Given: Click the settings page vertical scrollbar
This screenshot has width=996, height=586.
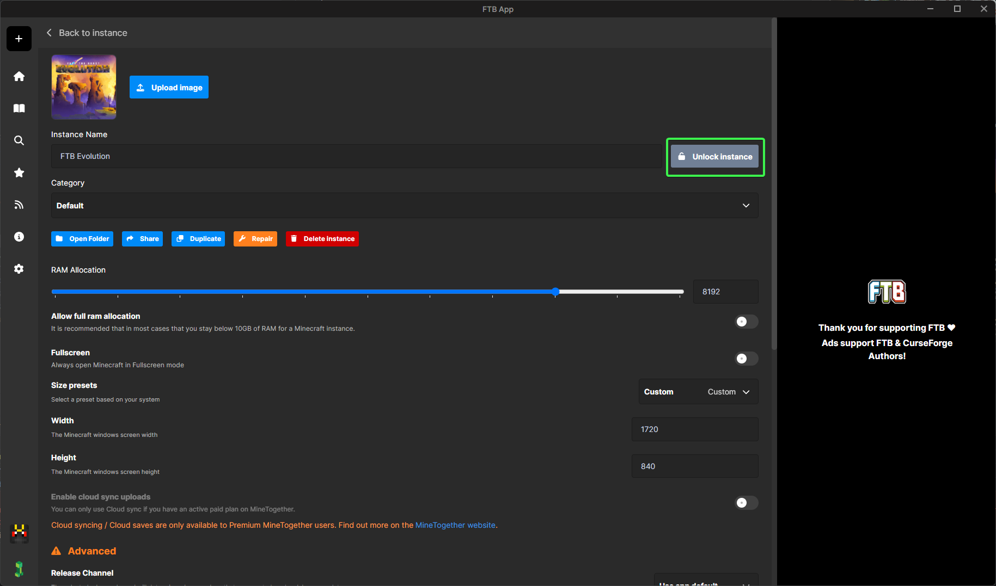Looking at the screenshot, I should coord(774,184).
